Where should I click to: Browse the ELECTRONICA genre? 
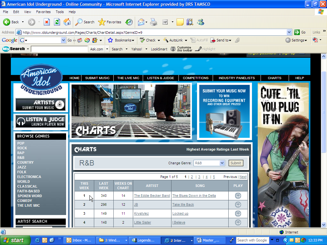(29, 177)
